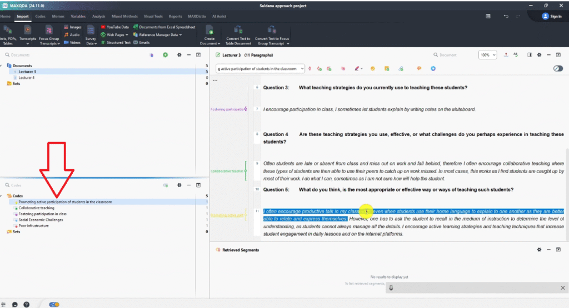The image size is (569, 308).
Task: Open the recent code selection dropdown
Action: pos(302,69)
